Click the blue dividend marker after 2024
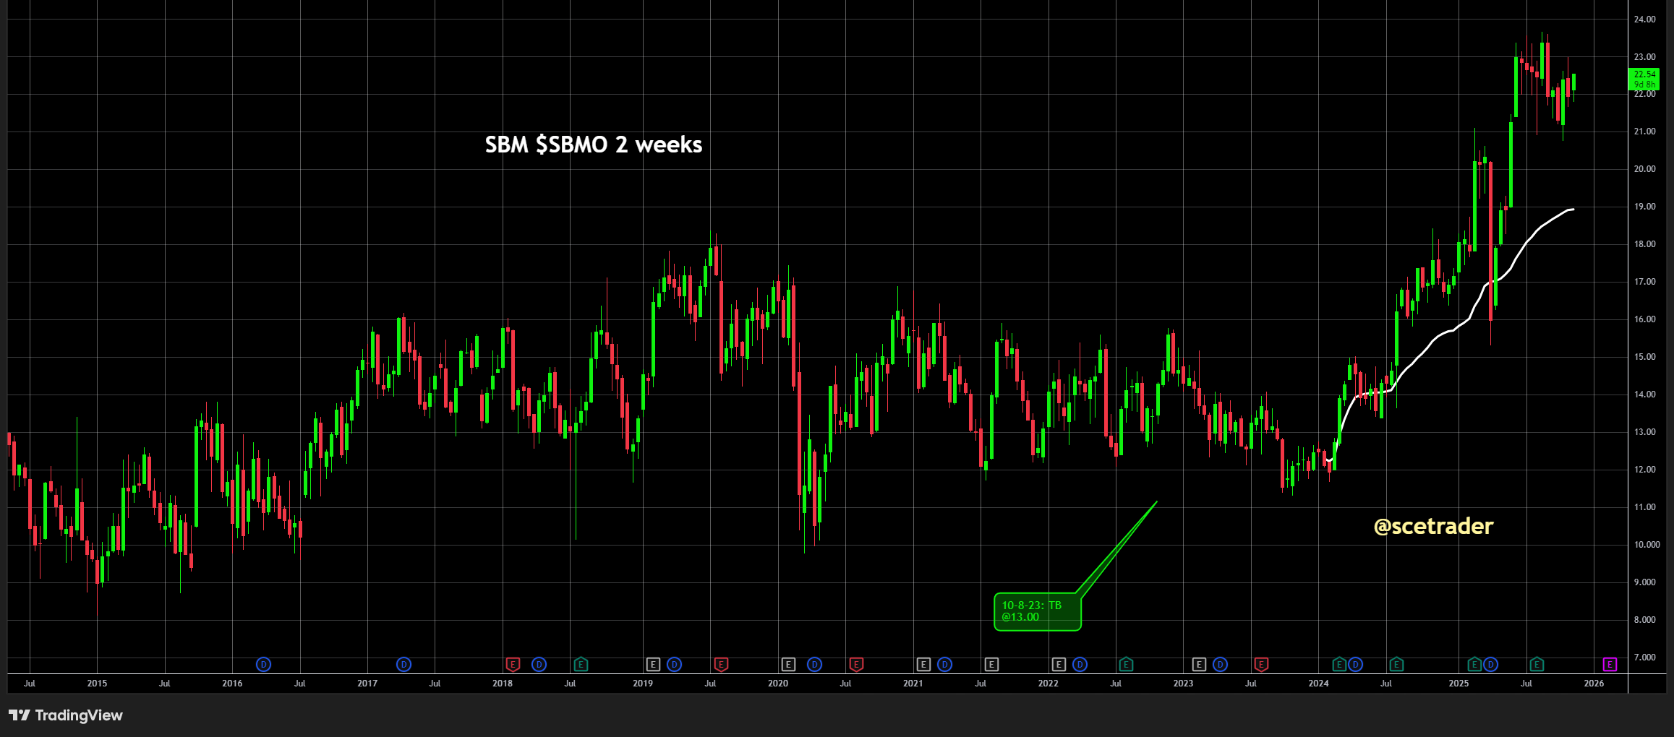The height and width of the screenshot is (737, 1674). coord(1355,664)
